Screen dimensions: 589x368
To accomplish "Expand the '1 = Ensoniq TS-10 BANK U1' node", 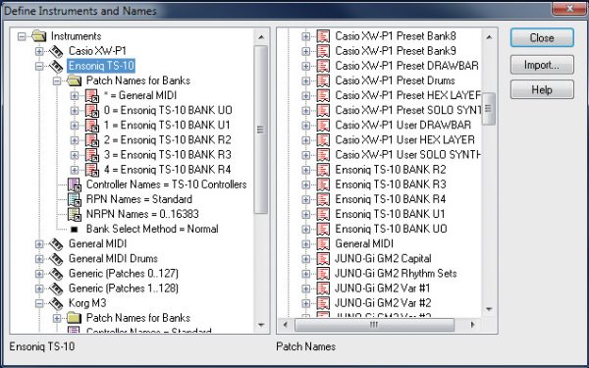I will pos(75,125).
